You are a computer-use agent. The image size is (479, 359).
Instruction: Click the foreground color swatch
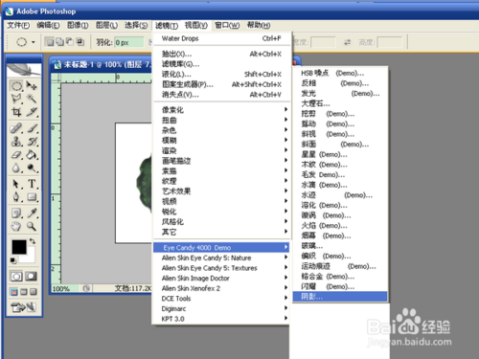click(x=19, y=247)
